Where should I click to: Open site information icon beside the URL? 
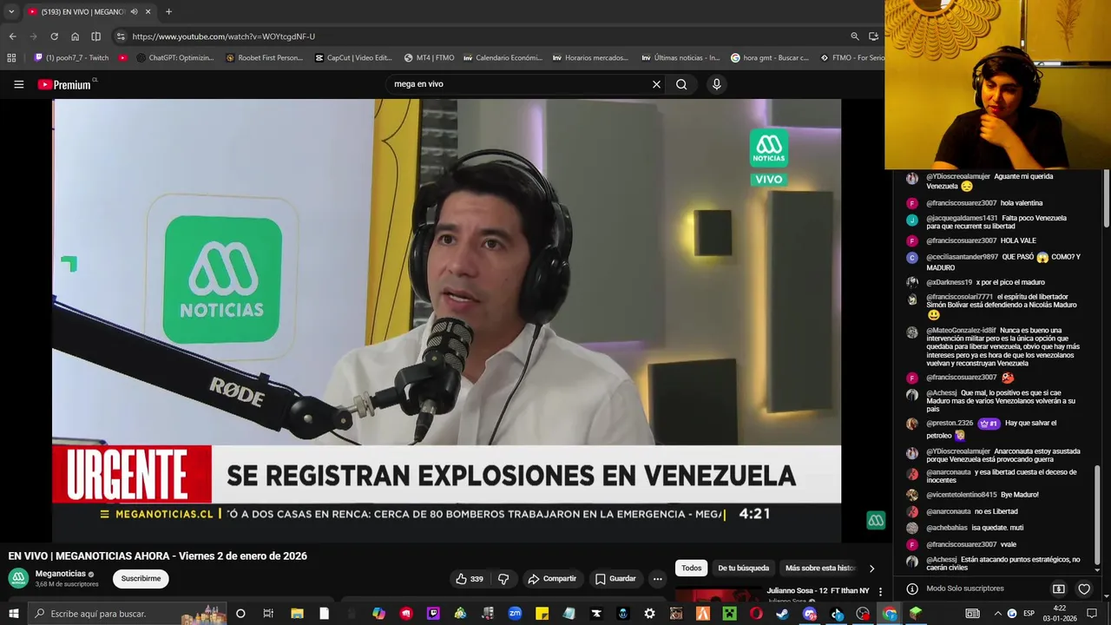[121, 36]
